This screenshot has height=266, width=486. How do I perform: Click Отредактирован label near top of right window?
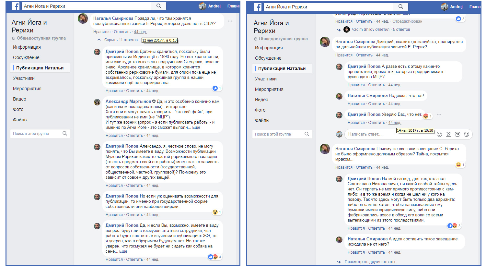[x=407, y=21]
